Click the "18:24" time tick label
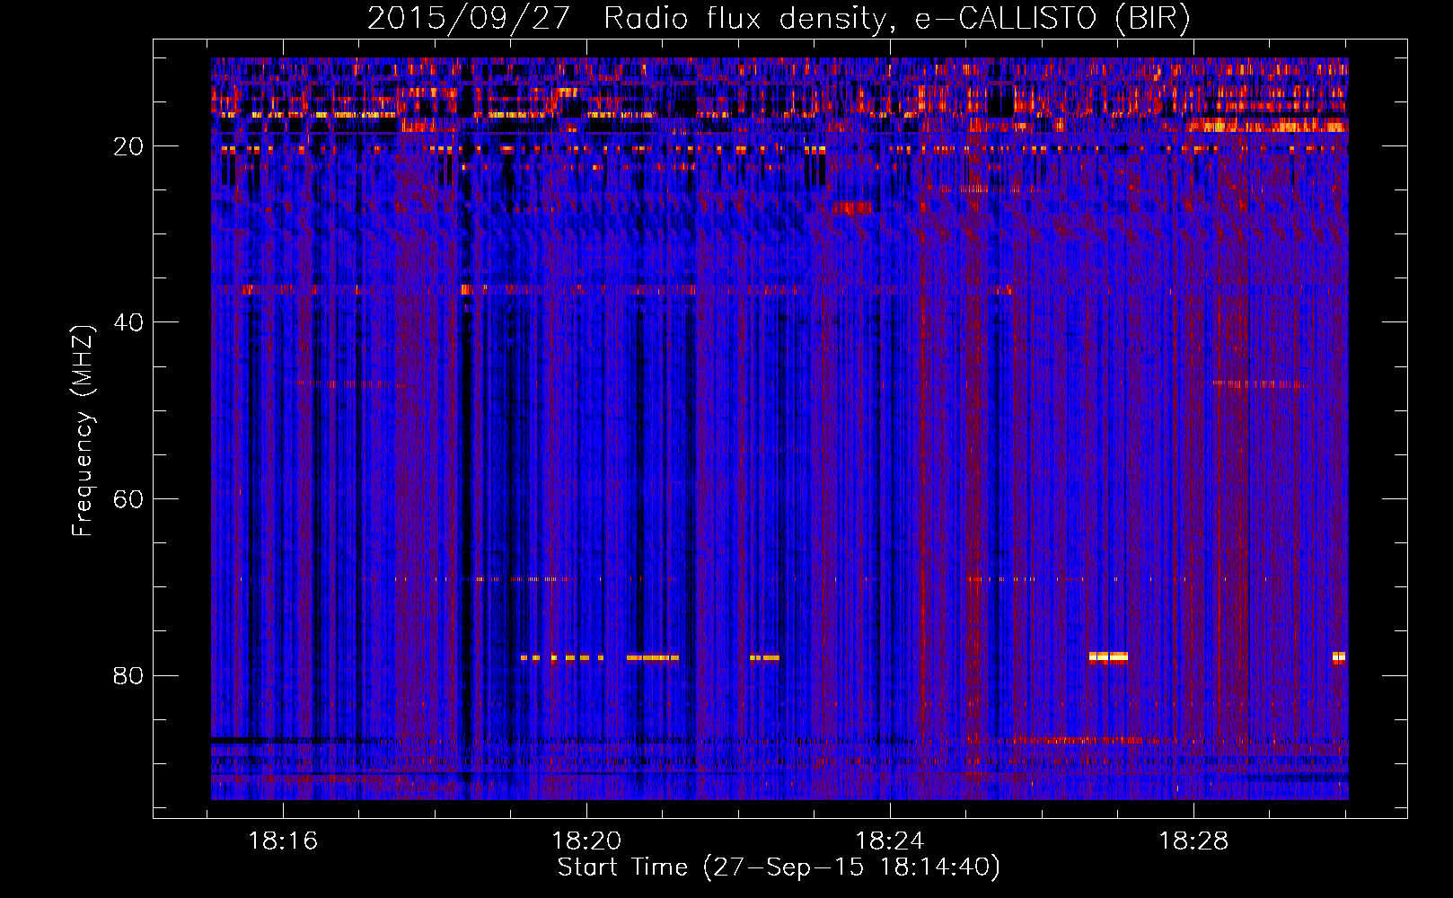The width and height of the screenshot is (1453, 898). 890,841
